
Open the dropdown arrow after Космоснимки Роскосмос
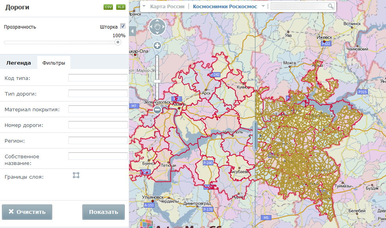coord(263,6)
